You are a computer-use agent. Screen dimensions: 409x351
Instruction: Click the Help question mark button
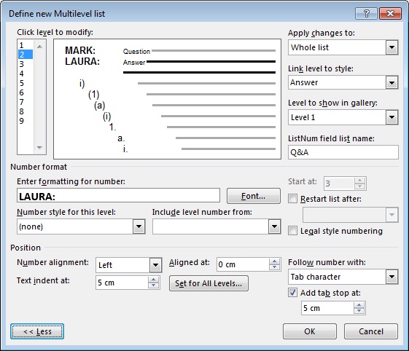click(x=366, y=13)
